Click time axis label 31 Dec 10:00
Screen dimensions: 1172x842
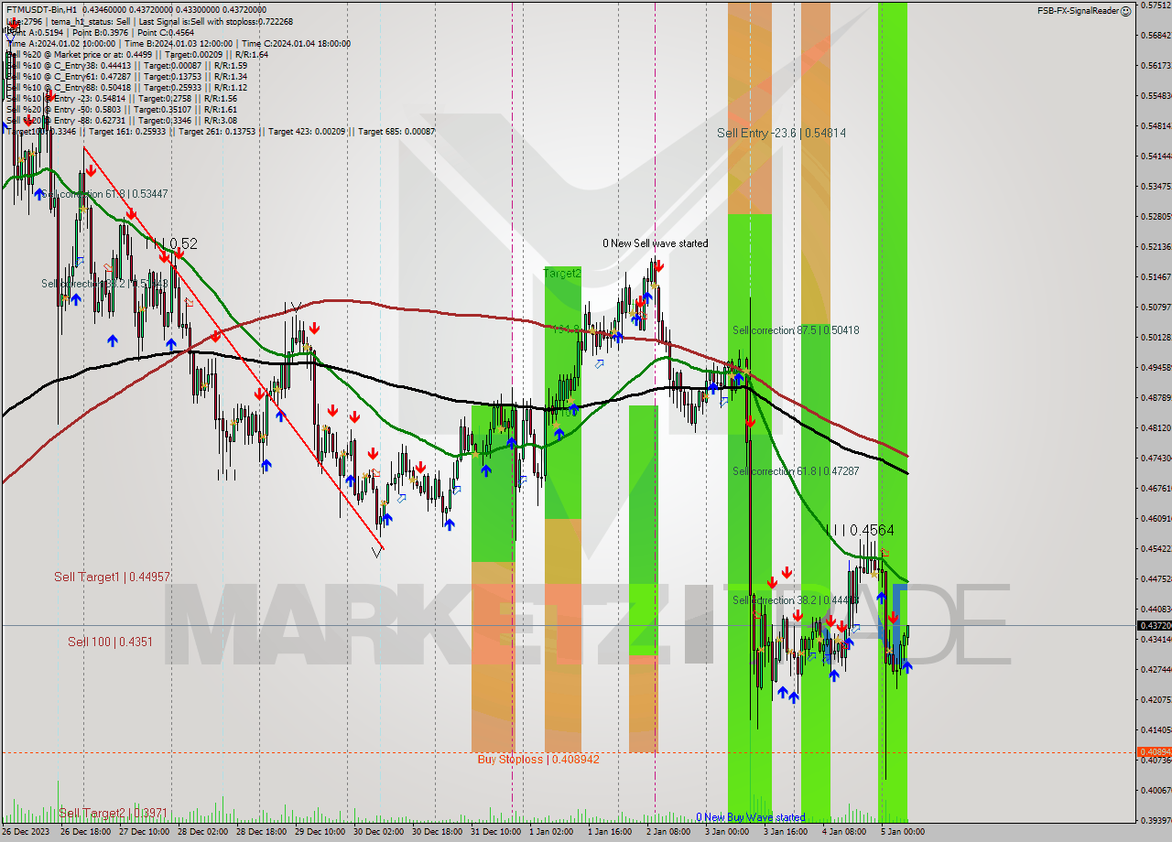tap(497, 832)
